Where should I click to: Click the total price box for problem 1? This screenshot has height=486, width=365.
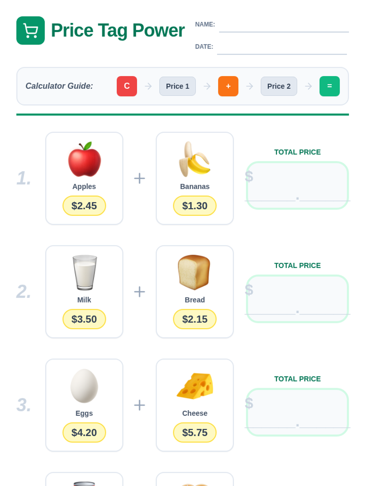pos(297,185)
